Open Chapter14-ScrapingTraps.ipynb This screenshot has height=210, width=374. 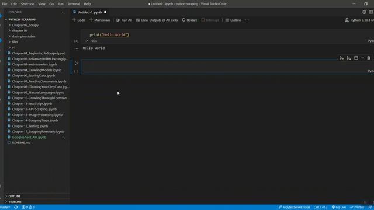[35, 121]
